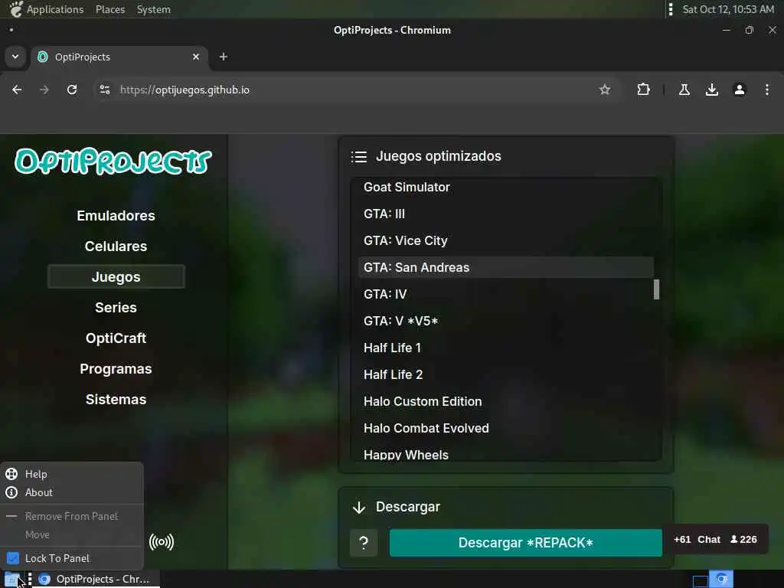Open the Emuladores section
The width and height of the screenshot is (784, 588).
click(x=116, y=215)
